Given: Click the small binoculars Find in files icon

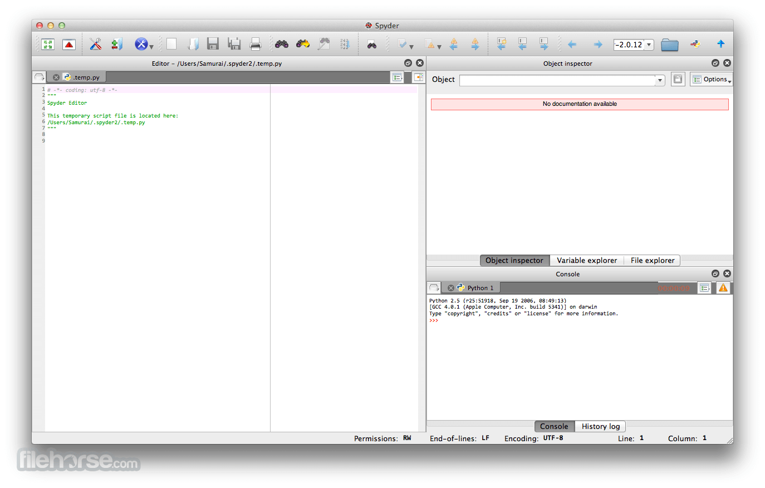Looking at the screenshot, I should tap(372, 45).
